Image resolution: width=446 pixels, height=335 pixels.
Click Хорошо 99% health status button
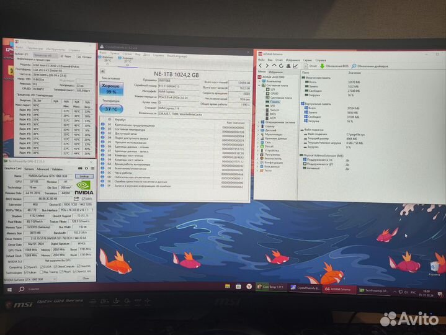[111, 89]
